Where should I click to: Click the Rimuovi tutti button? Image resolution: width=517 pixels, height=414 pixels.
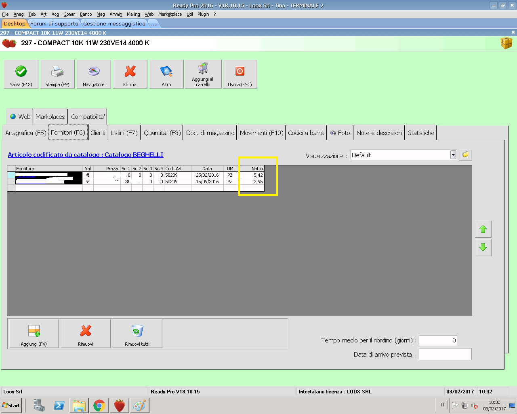[x=137, y=334]
